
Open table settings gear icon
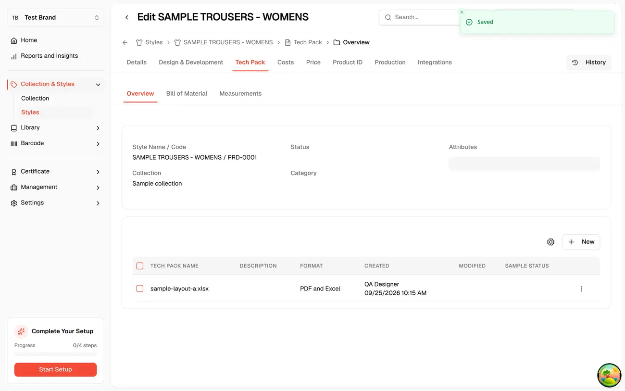point(551,242)
